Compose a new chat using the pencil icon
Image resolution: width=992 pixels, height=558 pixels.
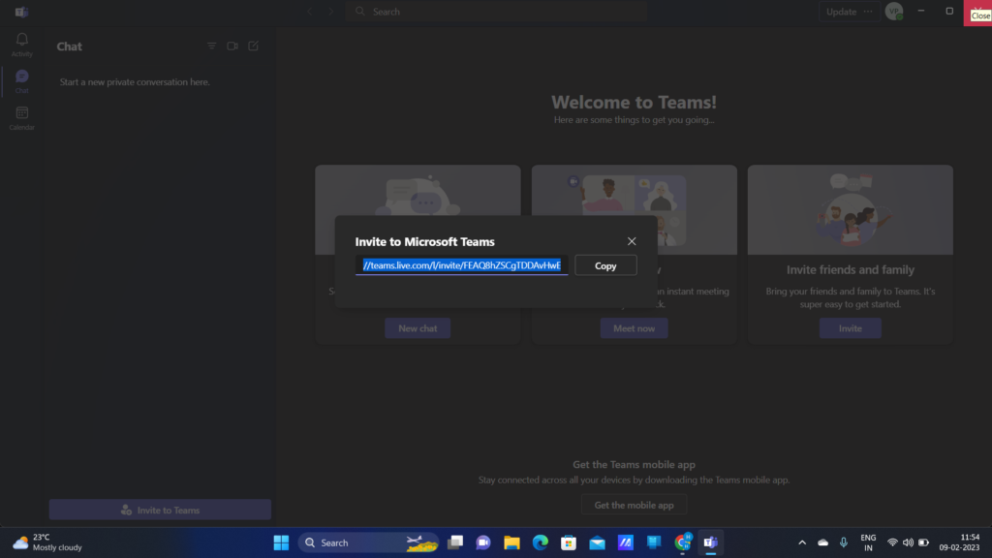click(253, 46)
